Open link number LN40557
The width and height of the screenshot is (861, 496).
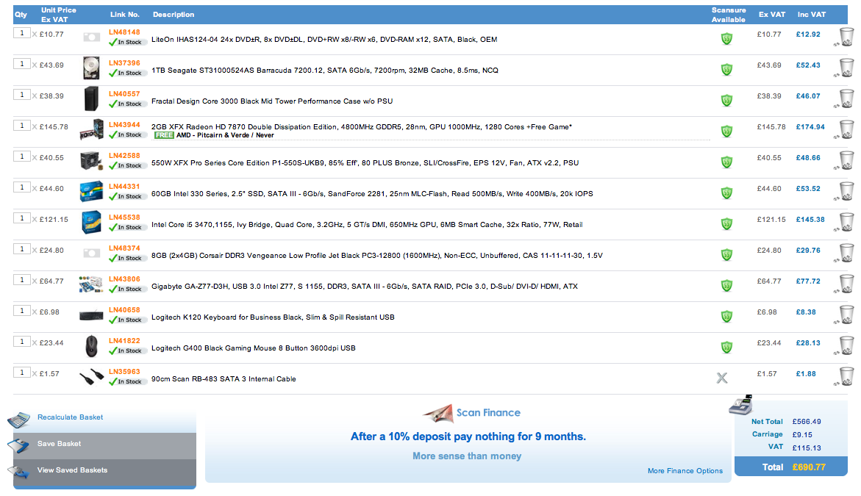[125, 94]
